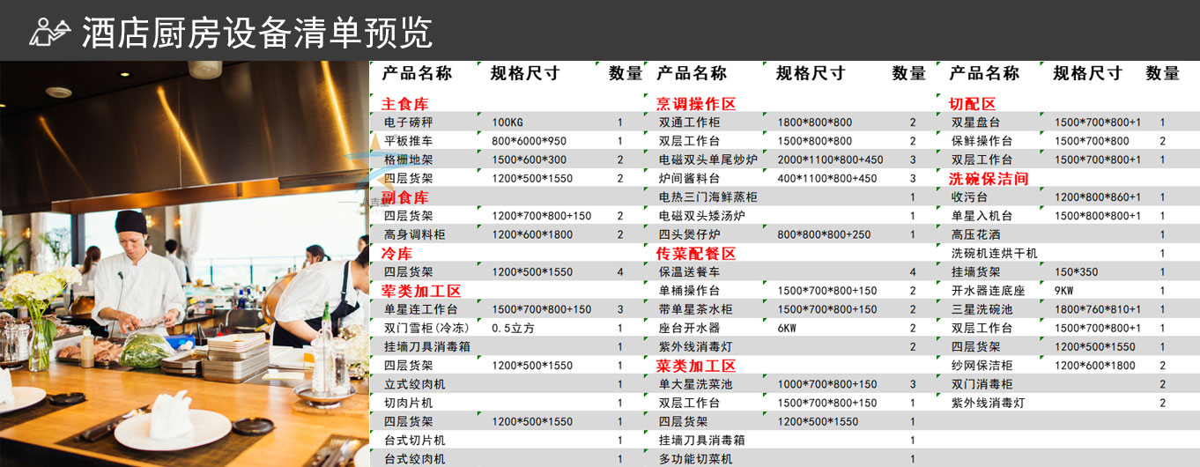Click the 酒店厨房设备清单预览 title text
The height and width of the screenshot is (467, 1200).
(x=256, y=33)
